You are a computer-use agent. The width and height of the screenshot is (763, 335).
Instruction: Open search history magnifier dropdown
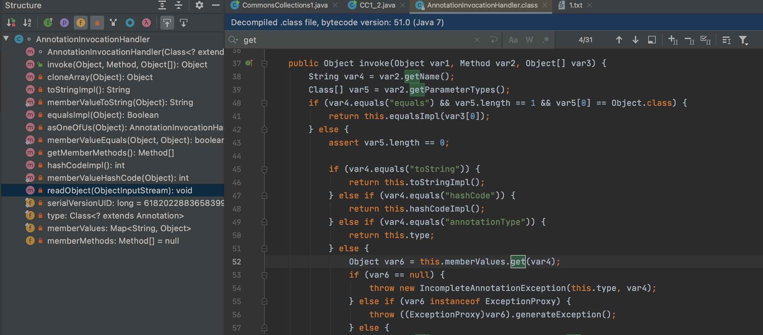click(x=233, y=40)
